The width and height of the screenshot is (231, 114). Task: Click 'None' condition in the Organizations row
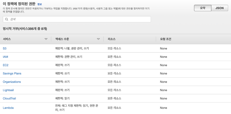coord(164,82)
